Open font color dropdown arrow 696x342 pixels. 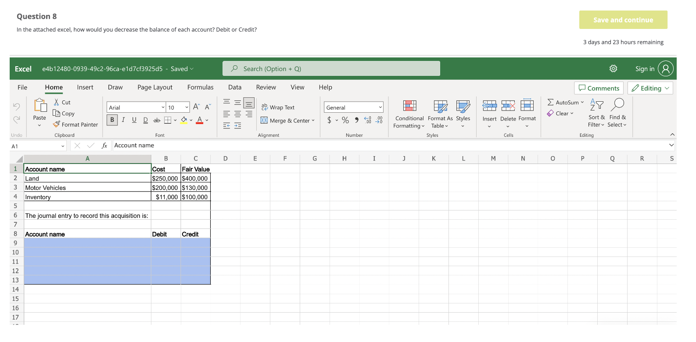(207, 120)
